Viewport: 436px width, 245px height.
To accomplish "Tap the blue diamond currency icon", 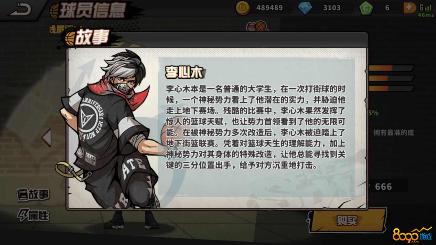I will [x=305, y=8].
